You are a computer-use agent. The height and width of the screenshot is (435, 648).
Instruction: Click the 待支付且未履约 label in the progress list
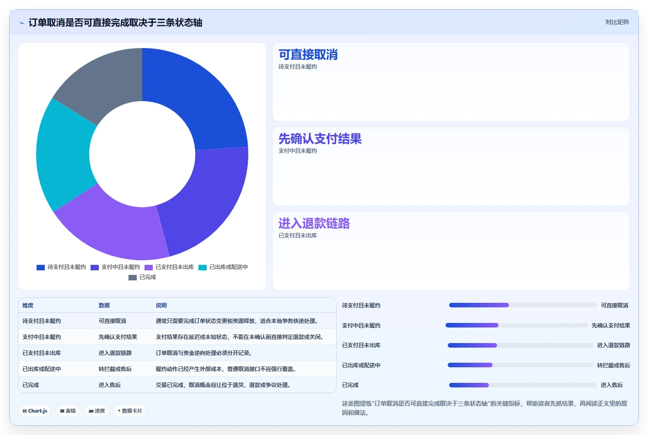coord(361,306)
